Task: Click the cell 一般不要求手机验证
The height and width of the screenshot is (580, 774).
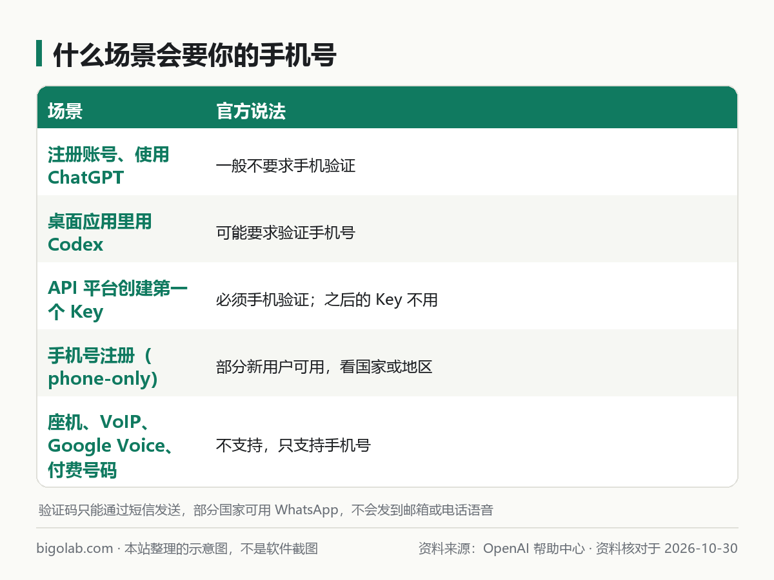Action: tap(286, 166)
